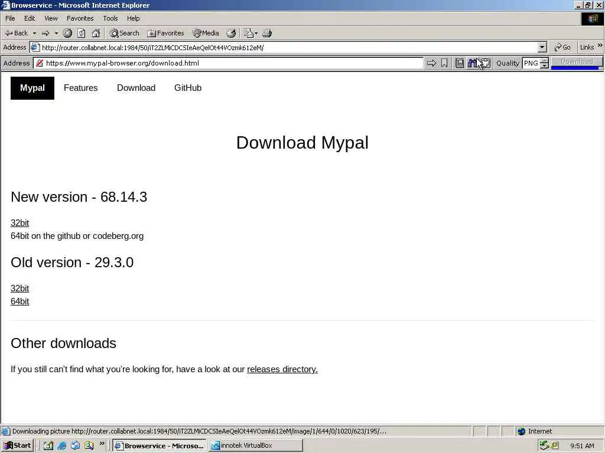Image resolution: width=605 pixels, height=453 pixels.
Task: Open the Edit menu
Action: pos(30,18)
